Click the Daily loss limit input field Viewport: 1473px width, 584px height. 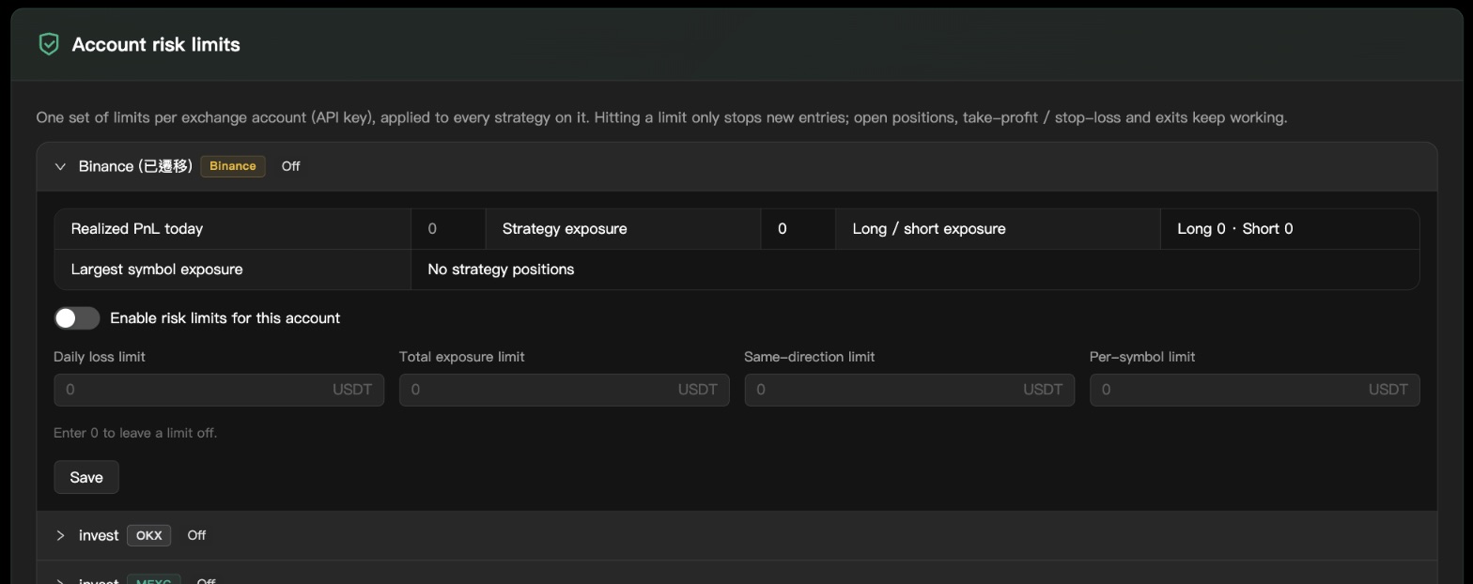219,390
